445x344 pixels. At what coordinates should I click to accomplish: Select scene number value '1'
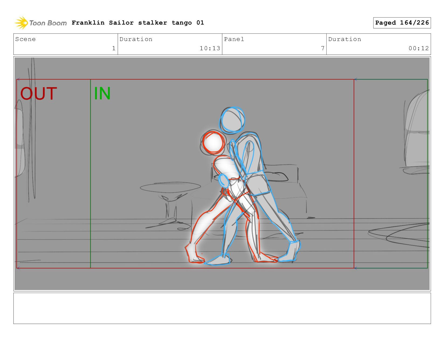click(x=114, y=48)
